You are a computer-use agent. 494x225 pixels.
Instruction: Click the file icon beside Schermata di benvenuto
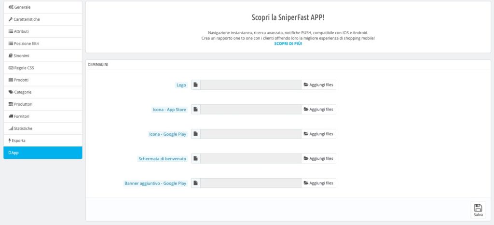(196, 158)
